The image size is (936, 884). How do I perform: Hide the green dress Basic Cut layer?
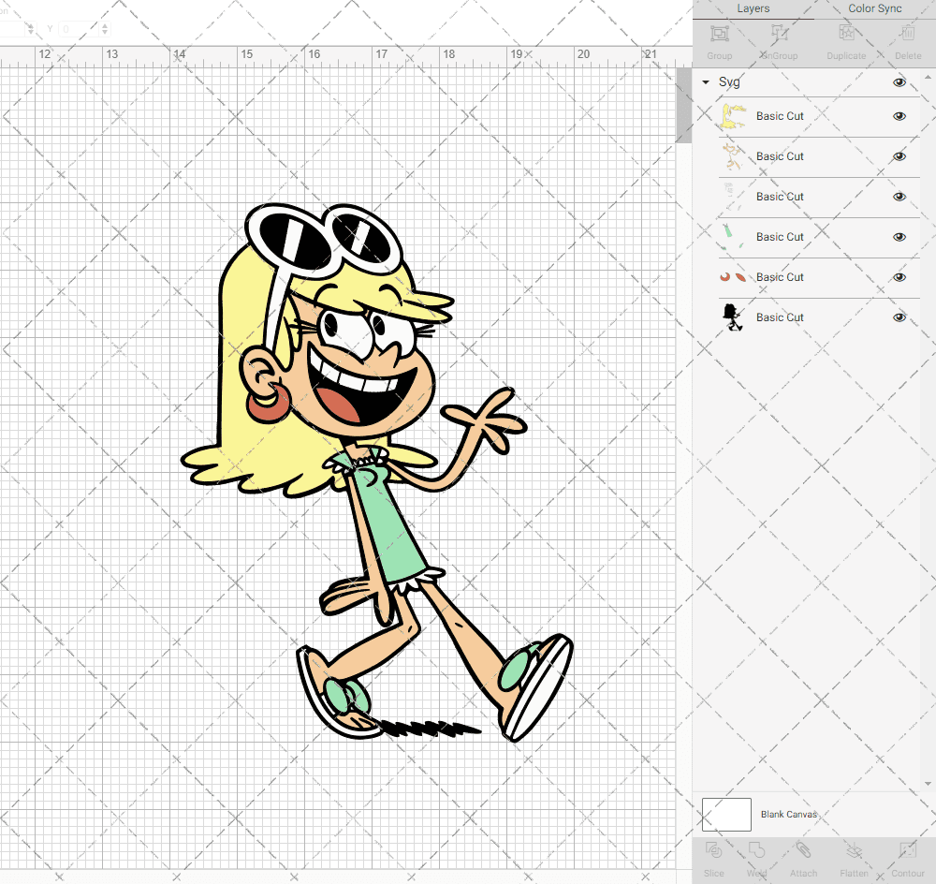click(899, 237)
